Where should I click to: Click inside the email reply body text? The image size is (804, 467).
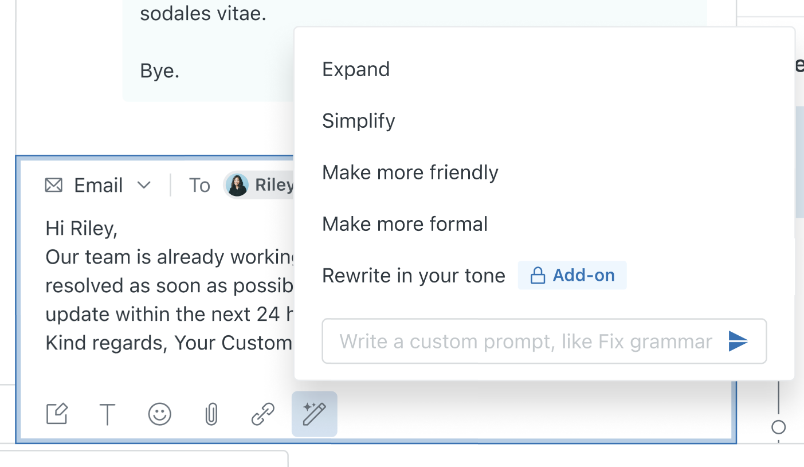166,285
